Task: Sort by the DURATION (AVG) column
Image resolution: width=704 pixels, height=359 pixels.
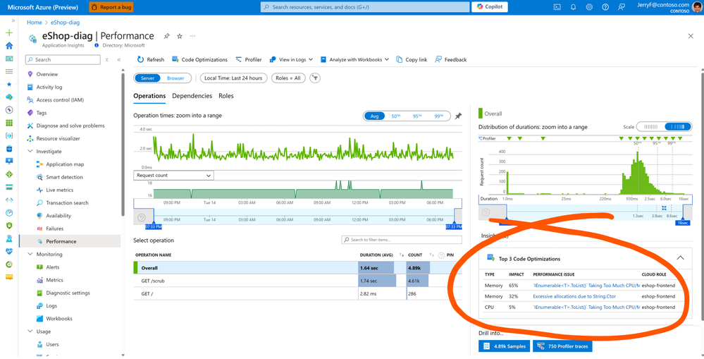Action: pyautogui.click(x=376, y=255)
